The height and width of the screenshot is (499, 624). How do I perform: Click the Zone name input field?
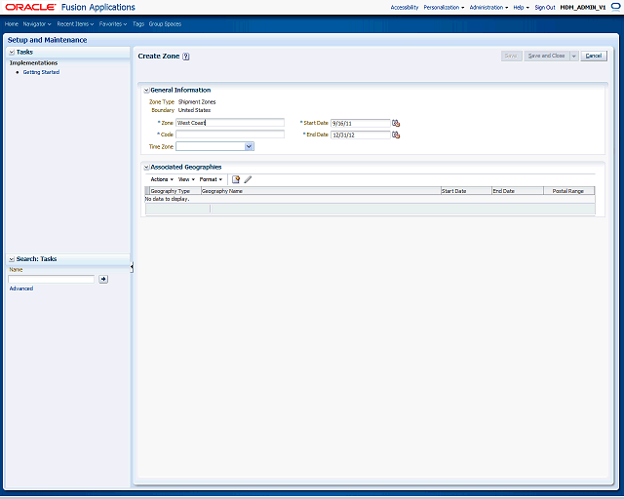[x=230, y=123]
